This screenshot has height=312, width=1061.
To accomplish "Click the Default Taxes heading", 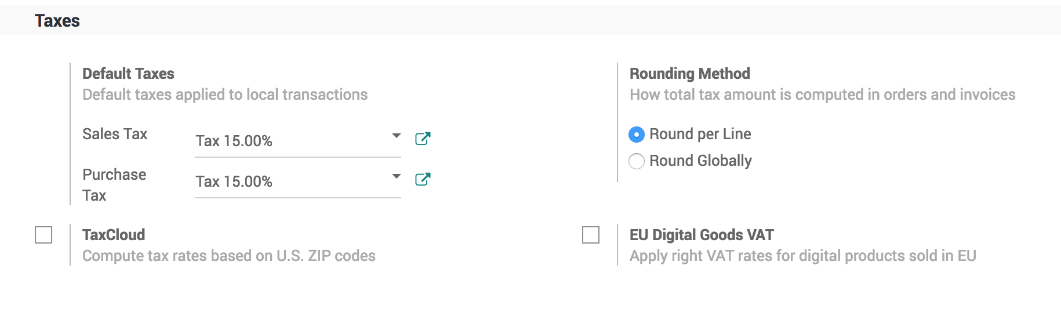I will pyautogui.click(x=128, y=74).
